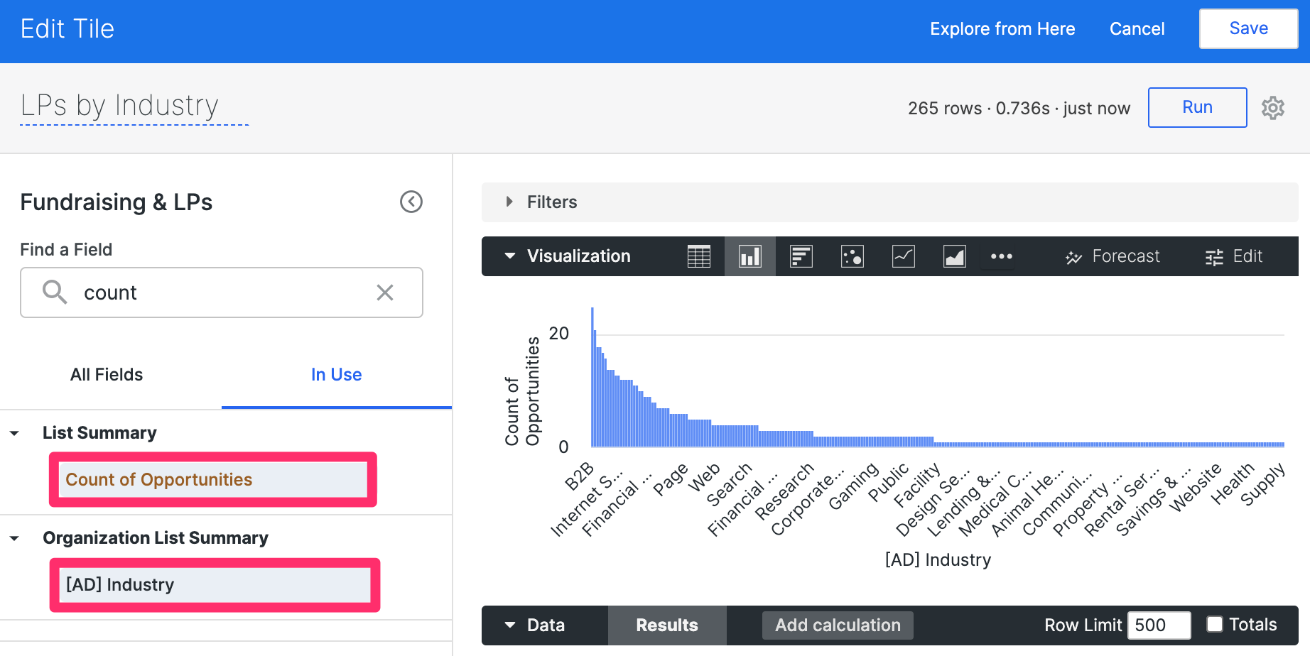Collapse the Visualization section
This screenshot has width=1310, height=656.
point(509,256)
